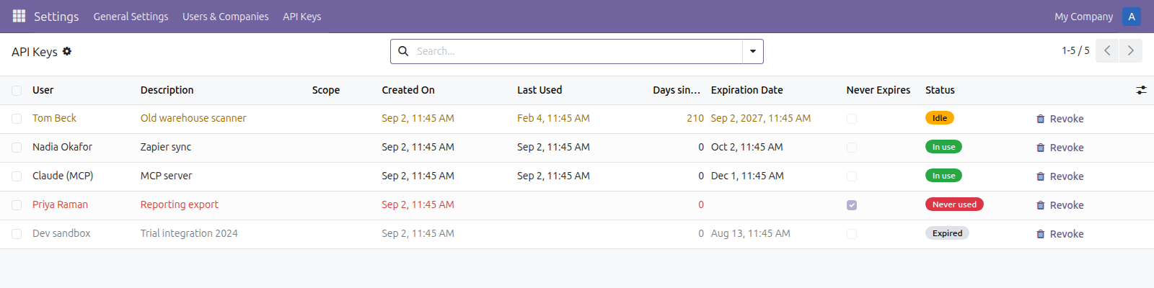Revoke Nadia Okafor's Zapier sync key

1060,148
